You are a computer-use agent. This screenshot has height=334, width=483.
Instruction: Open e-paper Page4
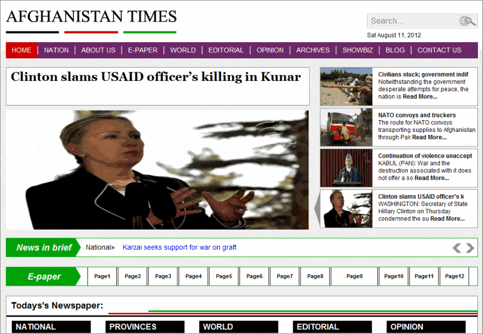[x=193, y=276]
